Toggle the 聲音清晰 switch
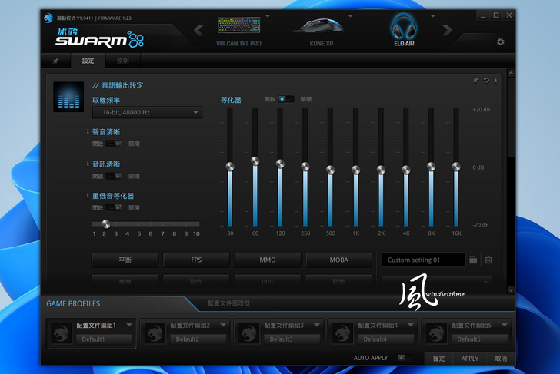The width and height of the screenshot is (560, 374). click(114, 144)
